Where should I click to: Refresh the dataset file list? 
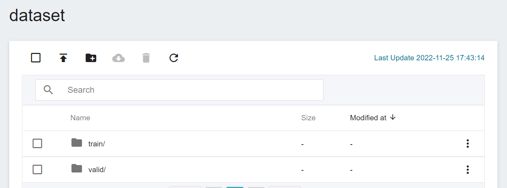174,58
